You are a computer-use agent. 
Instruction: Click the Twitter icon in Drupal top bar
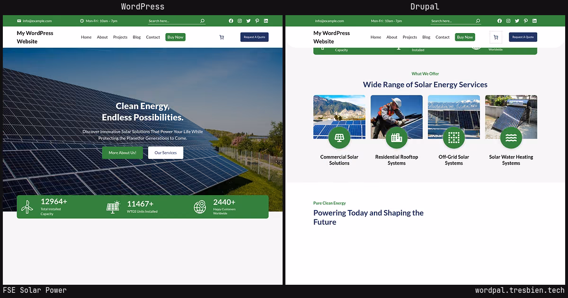coord(517,21)
